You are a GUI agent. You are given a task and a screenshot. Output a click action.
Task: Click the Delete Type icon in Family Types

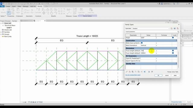click(178, 28)
